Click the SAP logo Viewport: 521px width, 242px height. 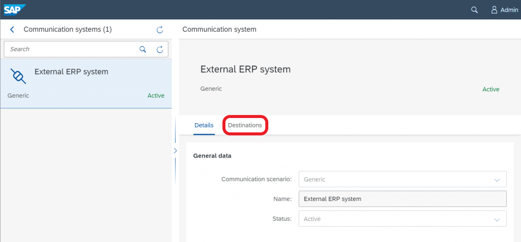pyautogui.click(x=15, y=10)
